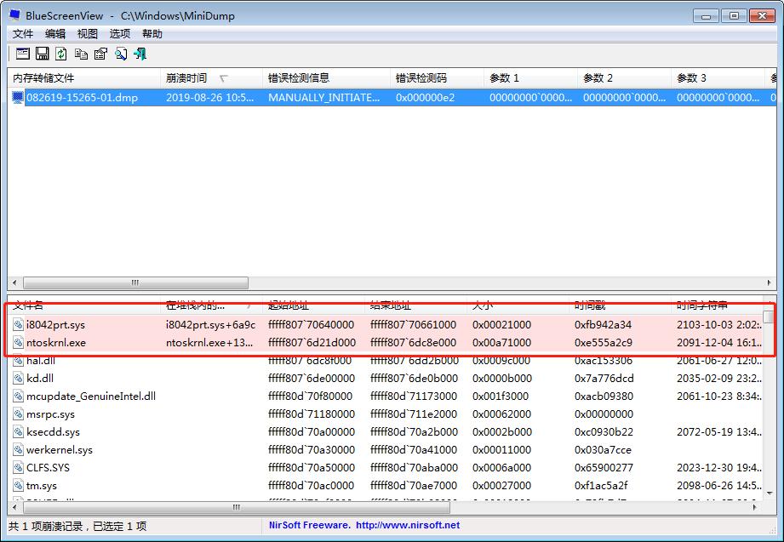Image resolution: width=784 pixels, height=542 pixels.
Task: Click the Save floppy disk icon
Action: pyautogui.click(x=42, y=54)
